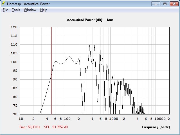Click the 'Frequency (hertz)' axis label
The image size is (180, 135).
(156, 127)
